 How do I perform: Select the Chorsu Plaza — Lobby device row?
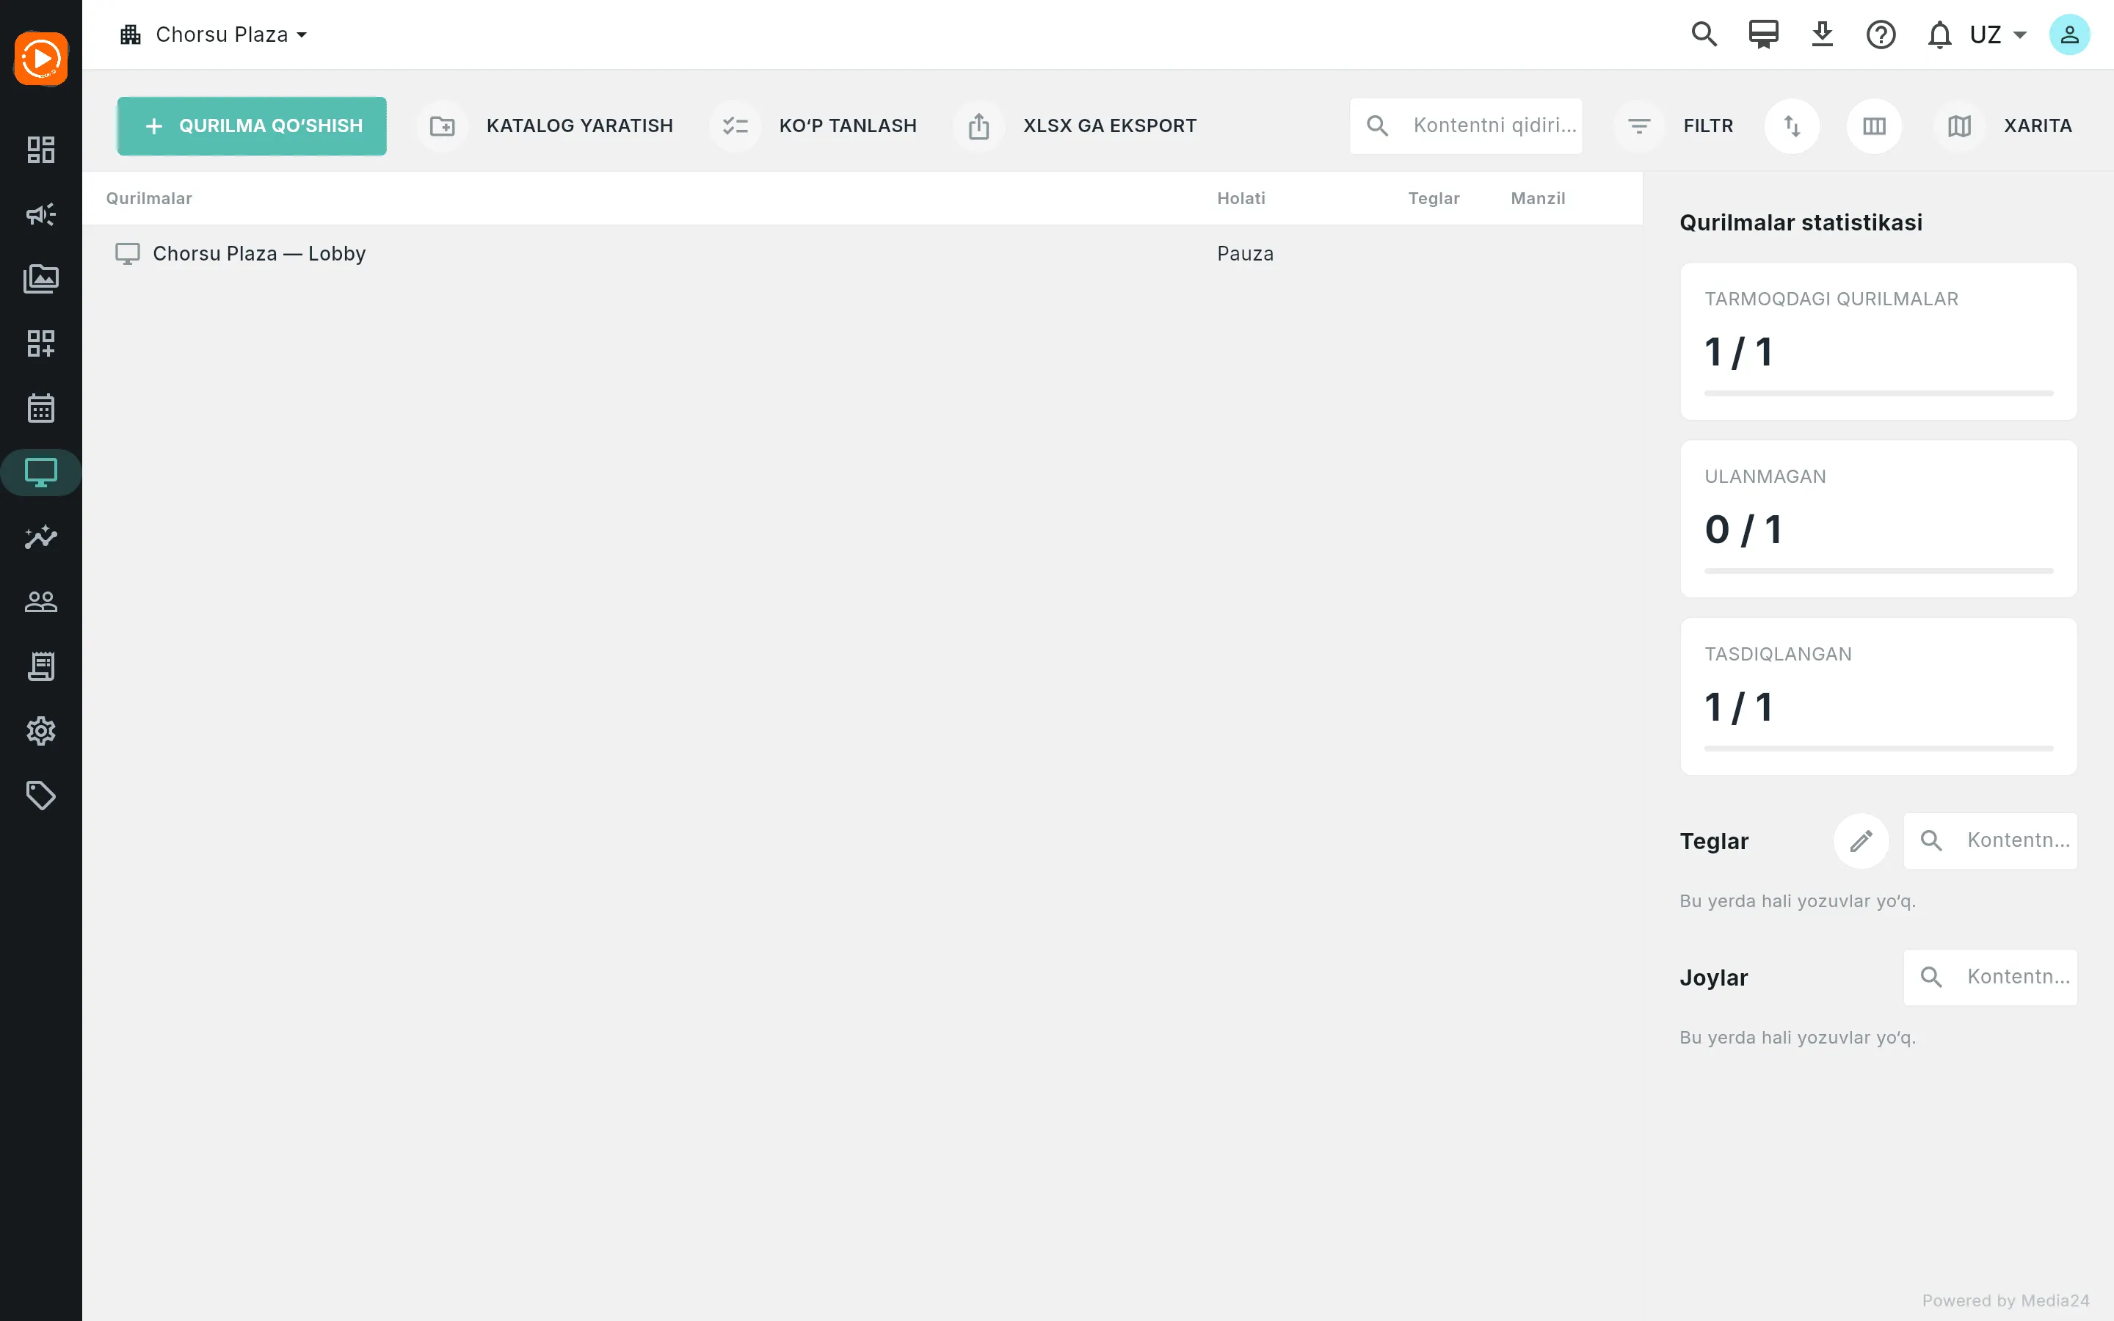(x=862, y=253)
